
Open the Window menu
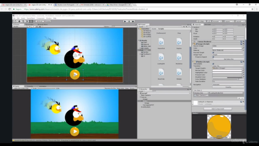click(49, 18)
